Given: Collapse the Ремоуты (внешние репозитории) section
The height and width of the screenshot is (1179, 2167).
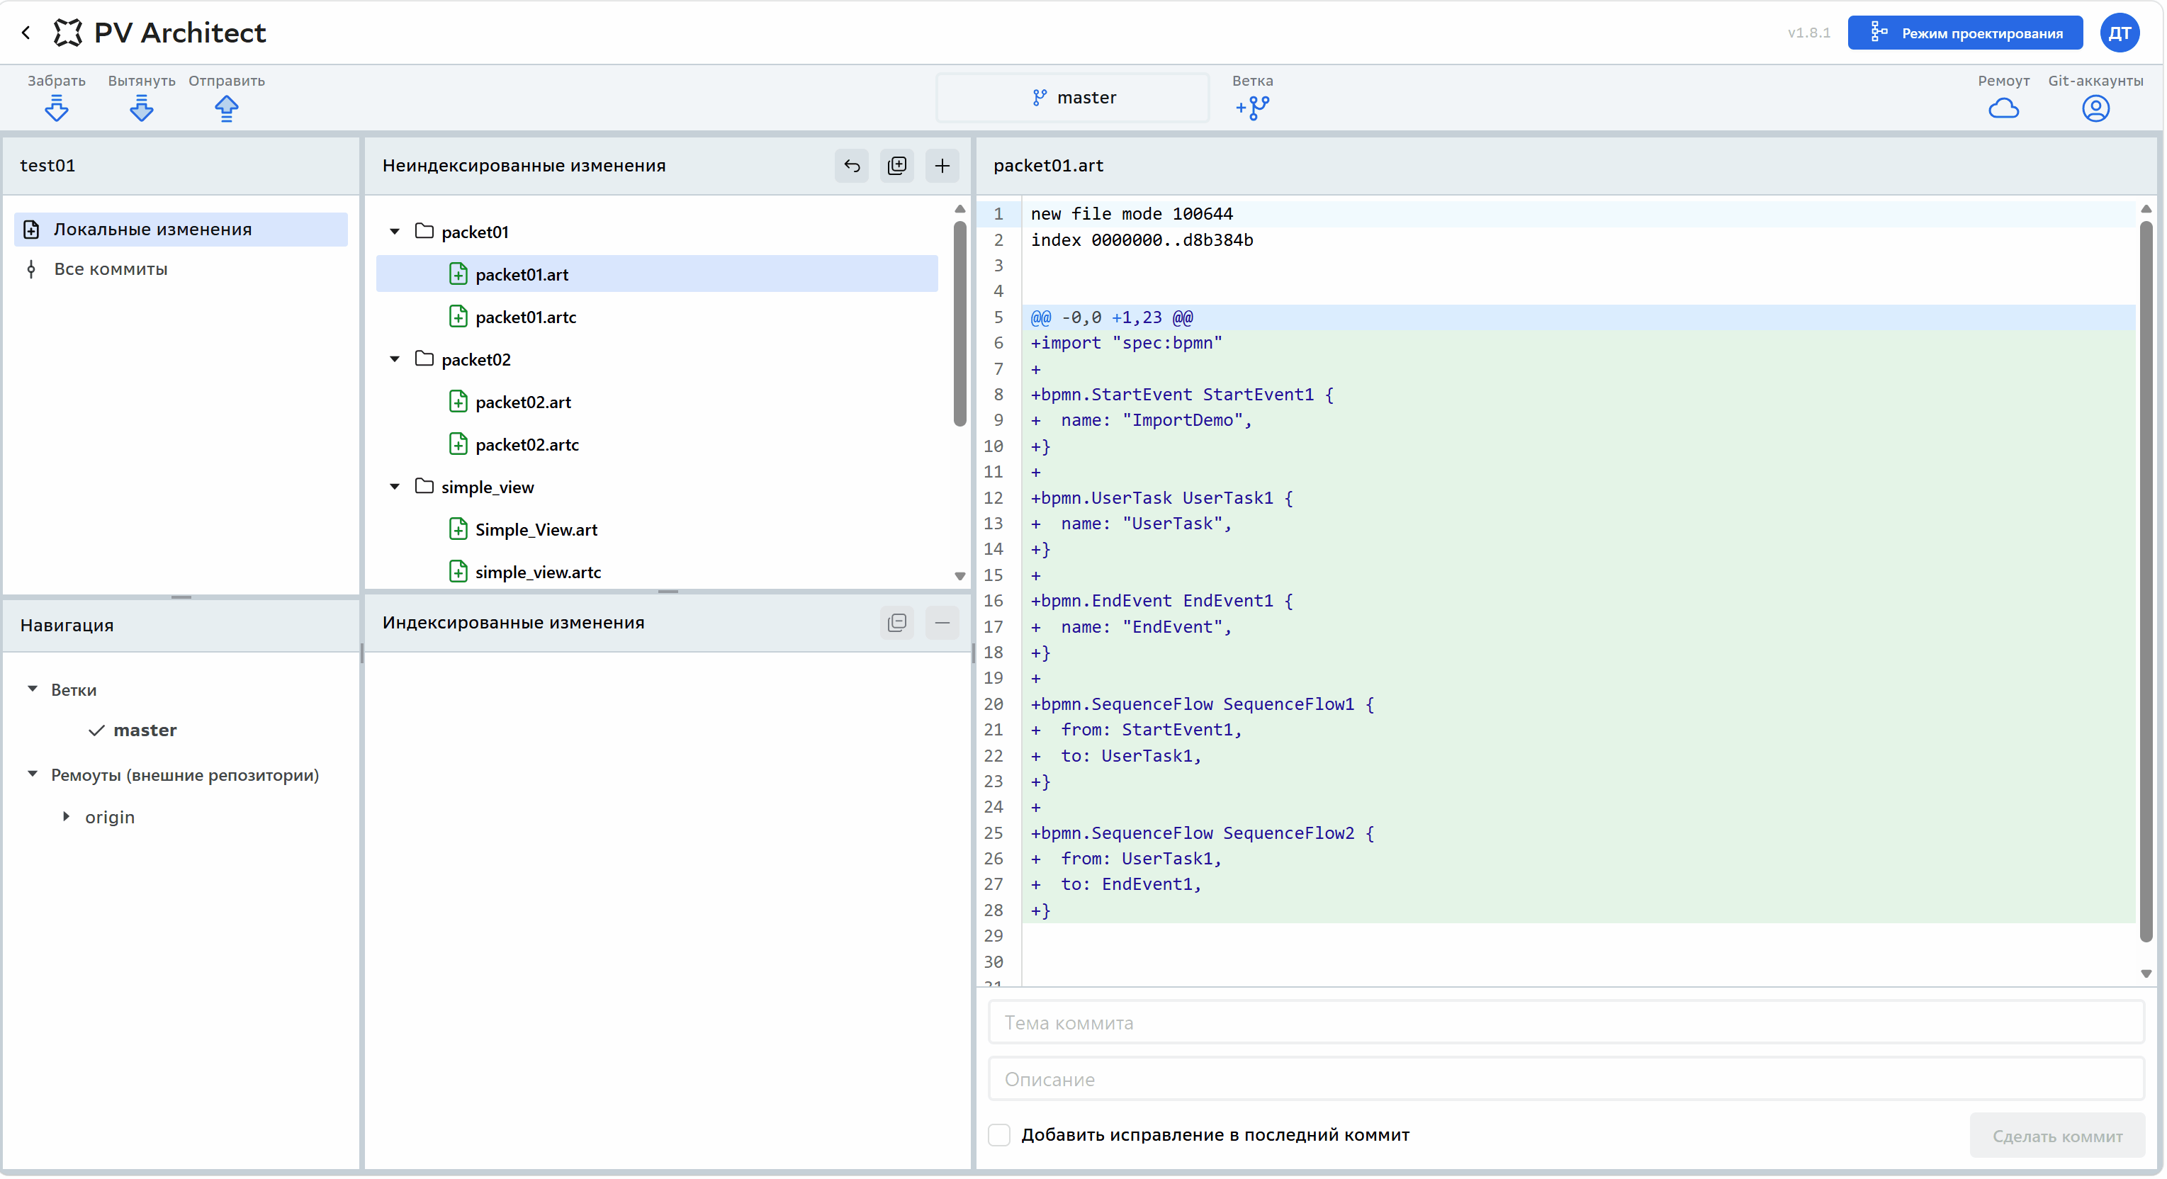Looking at the screenshot, I should 32,774.
